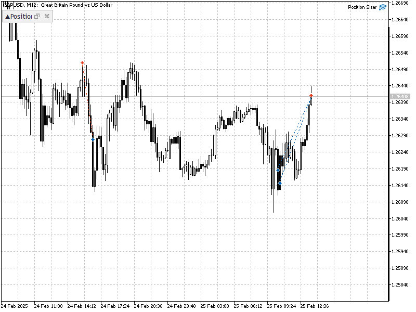Click the 'Position Sizer' expert label text
The width and height of the screenshot is (416, 312).
[362, 7]
